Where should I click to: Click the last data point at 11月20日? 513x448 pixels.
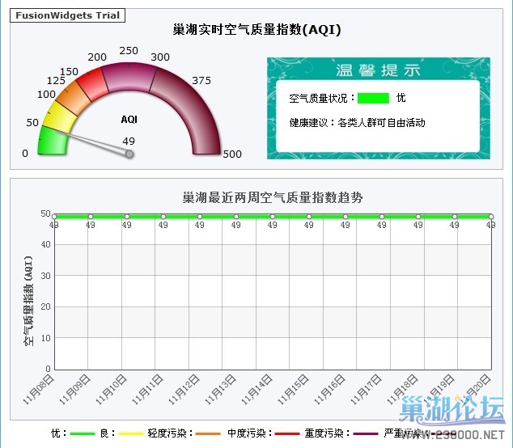[x=490, y=217]
